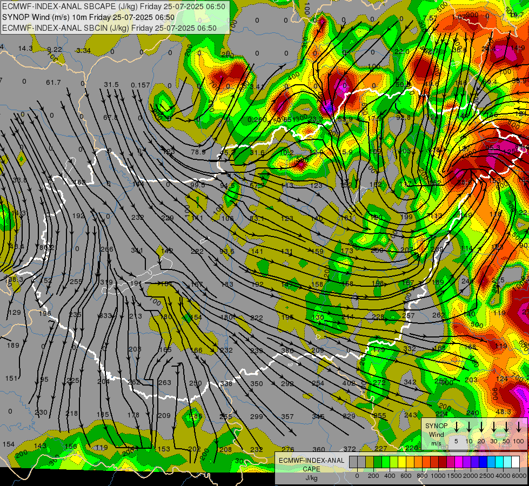Click the 50 m/s wind arrow in legend

point(506,427)
